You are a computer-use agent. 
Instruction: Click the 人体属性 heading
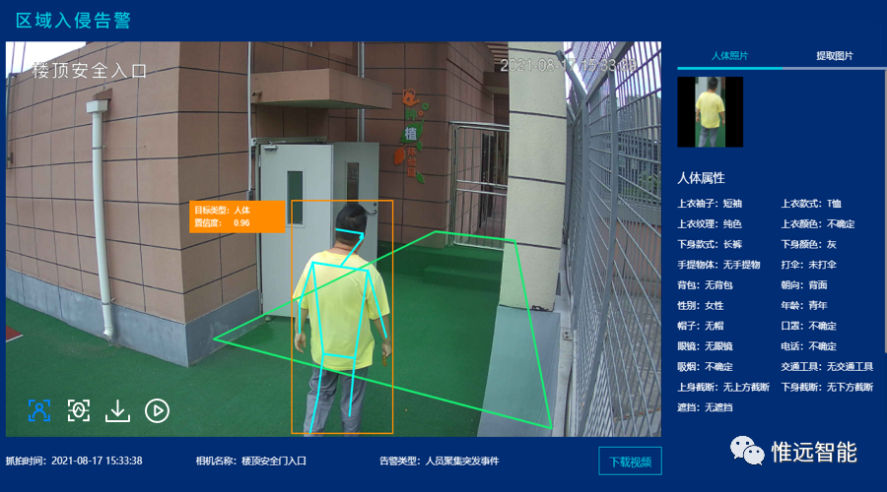pyautogui.click(x=702, y=178)
